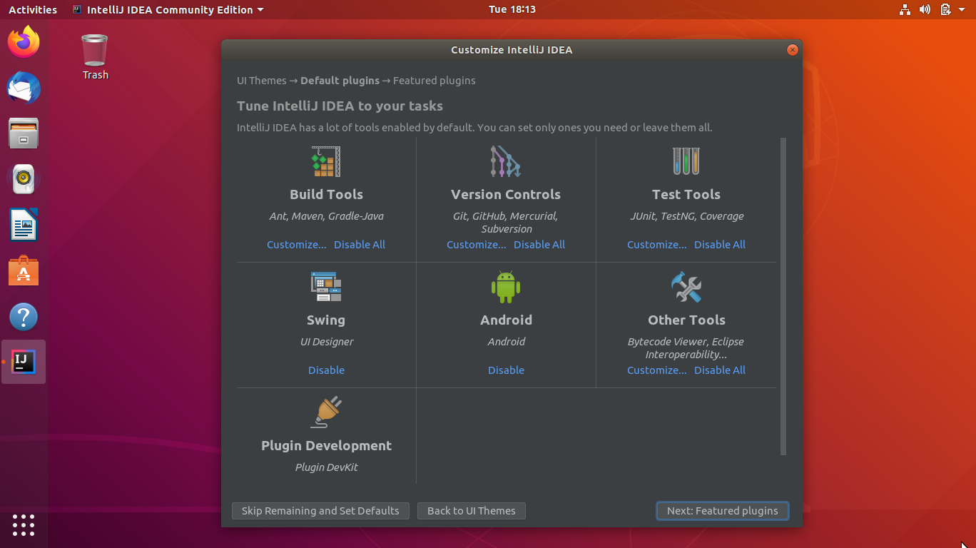Click the 'Other Tools' heading
Image resolution: width=976 pixels, height=548 pixels.
pyautogui.click(x=686, y=320)
